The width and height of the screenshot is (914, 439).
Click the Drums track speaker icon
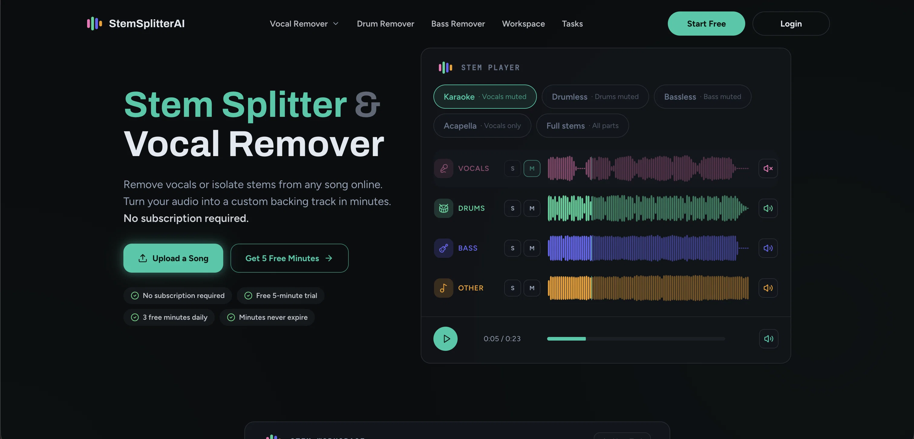click(x=768, y=208)
